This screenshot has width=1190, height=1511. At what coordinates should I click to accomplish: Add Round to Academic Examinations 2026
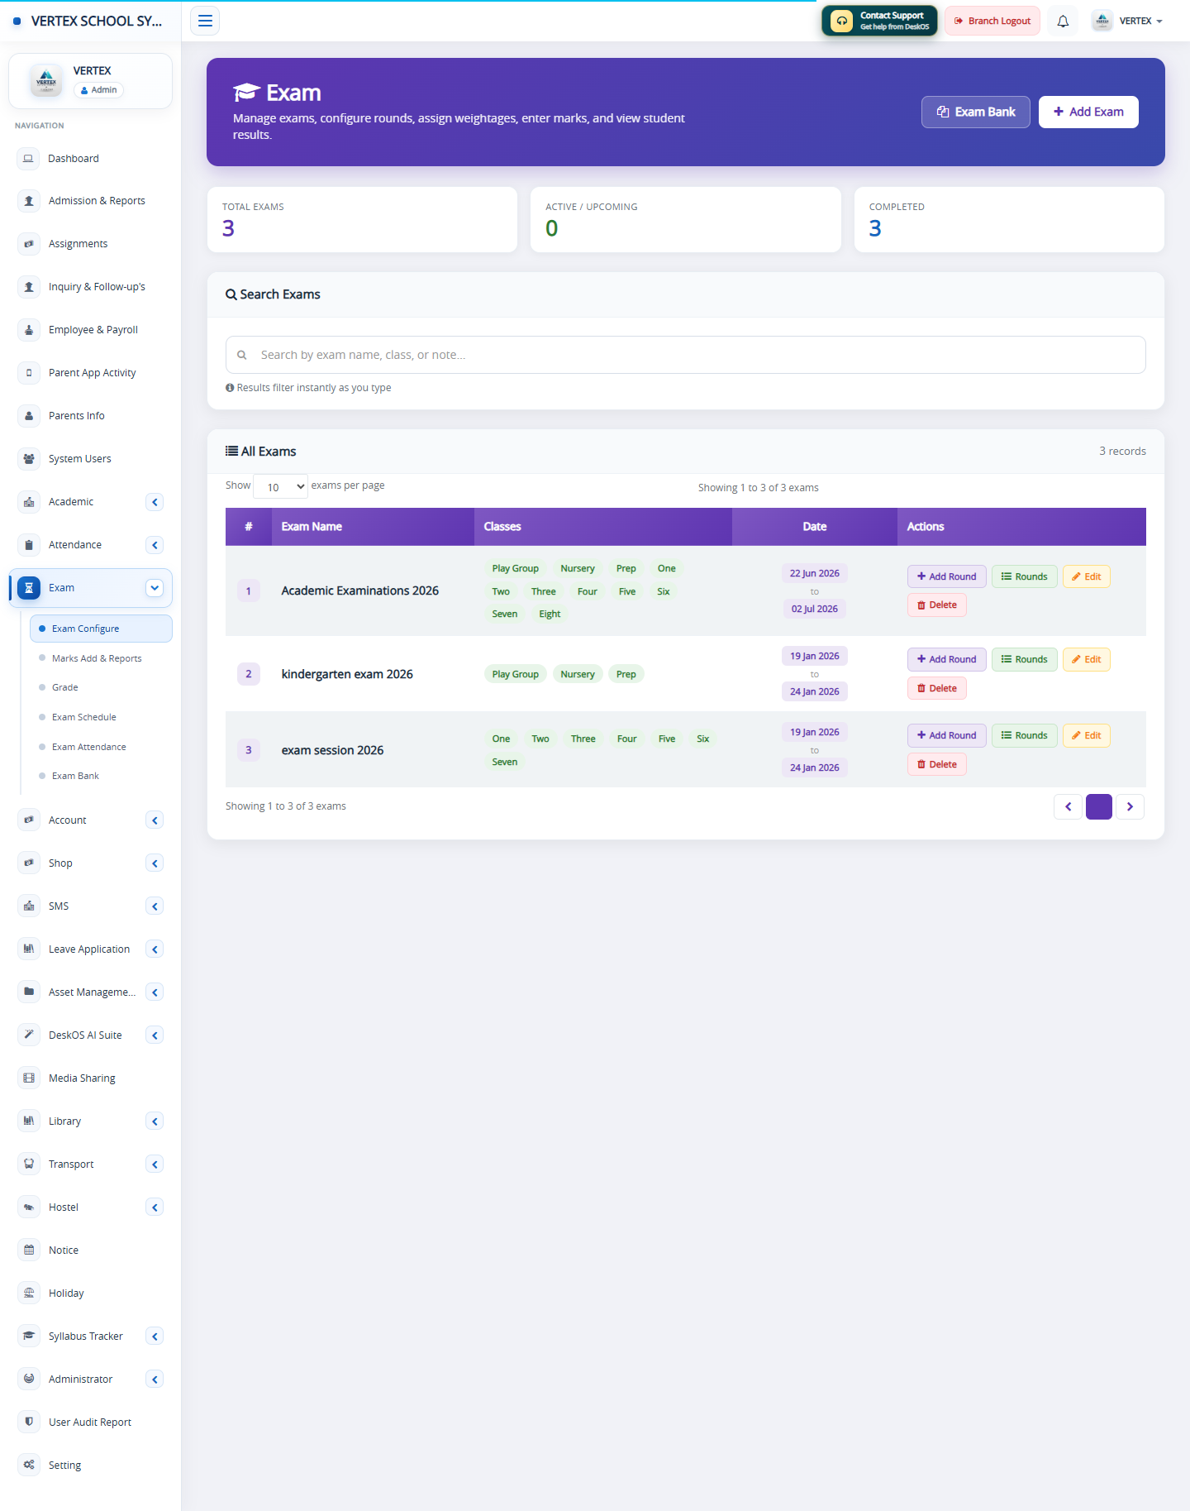pos(946,576)
